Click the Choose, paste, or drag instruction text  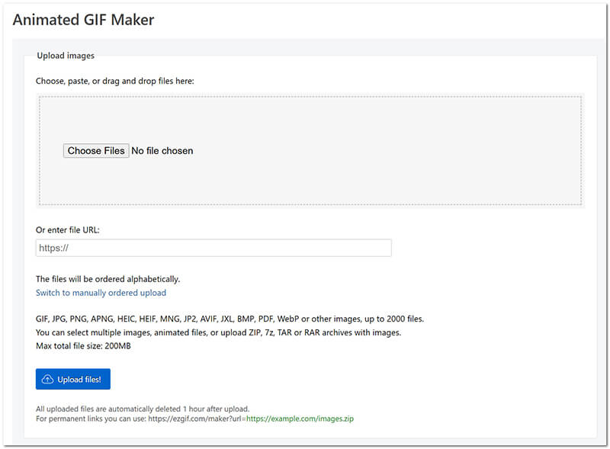[x=129, y=80]
